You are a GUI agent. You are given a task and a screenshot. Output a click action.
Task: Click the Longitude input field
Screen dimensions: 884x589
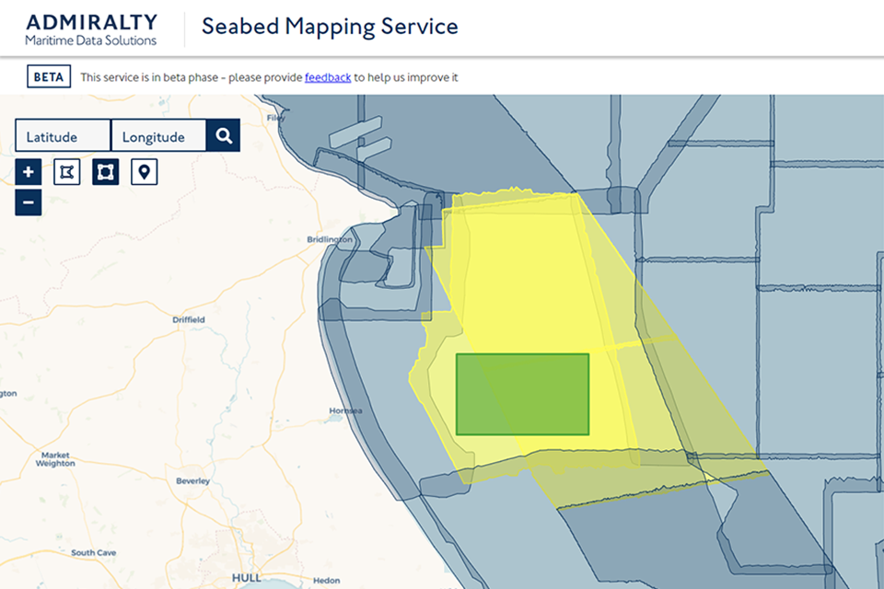tap(157, 135)
